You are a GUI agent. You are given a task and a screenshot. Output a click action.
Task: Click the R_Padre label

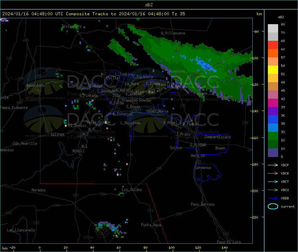coord(190,124)
